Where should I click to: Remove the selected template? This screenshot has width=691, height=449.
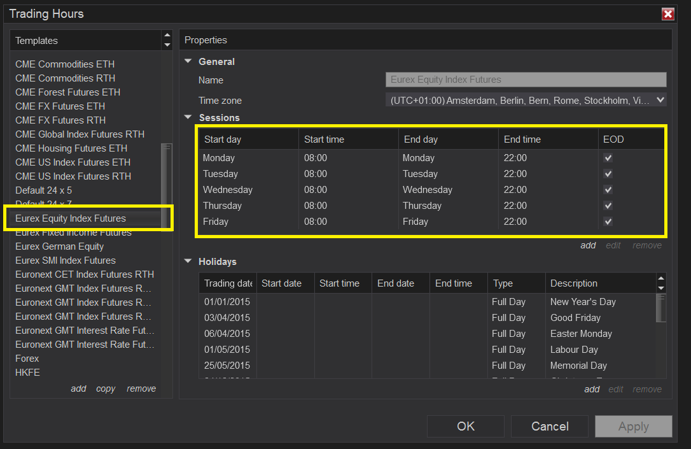141,388
